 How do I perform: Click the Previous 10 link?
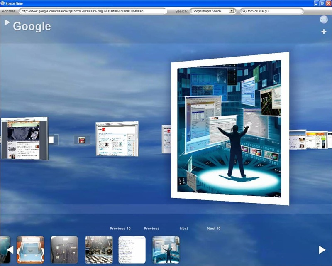click(120, 229)
